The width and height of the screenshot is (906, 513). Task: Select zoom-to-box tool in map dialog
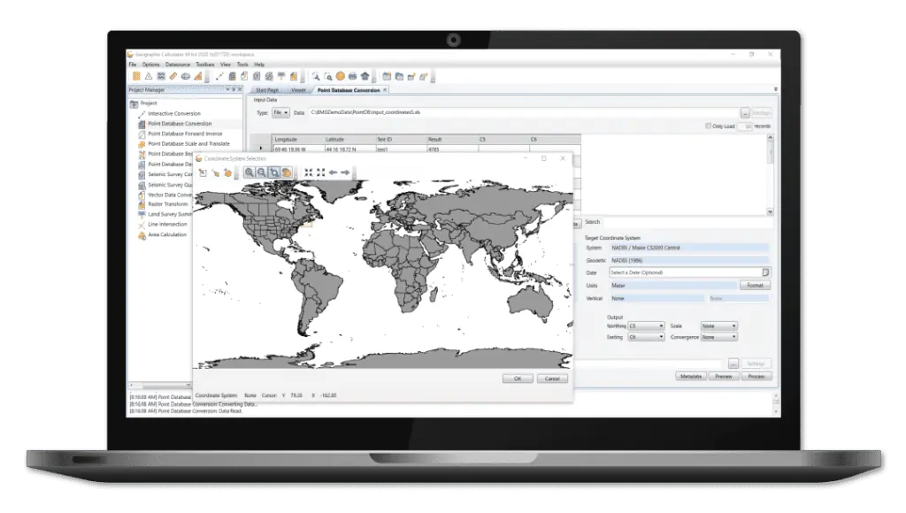(274, 172)
